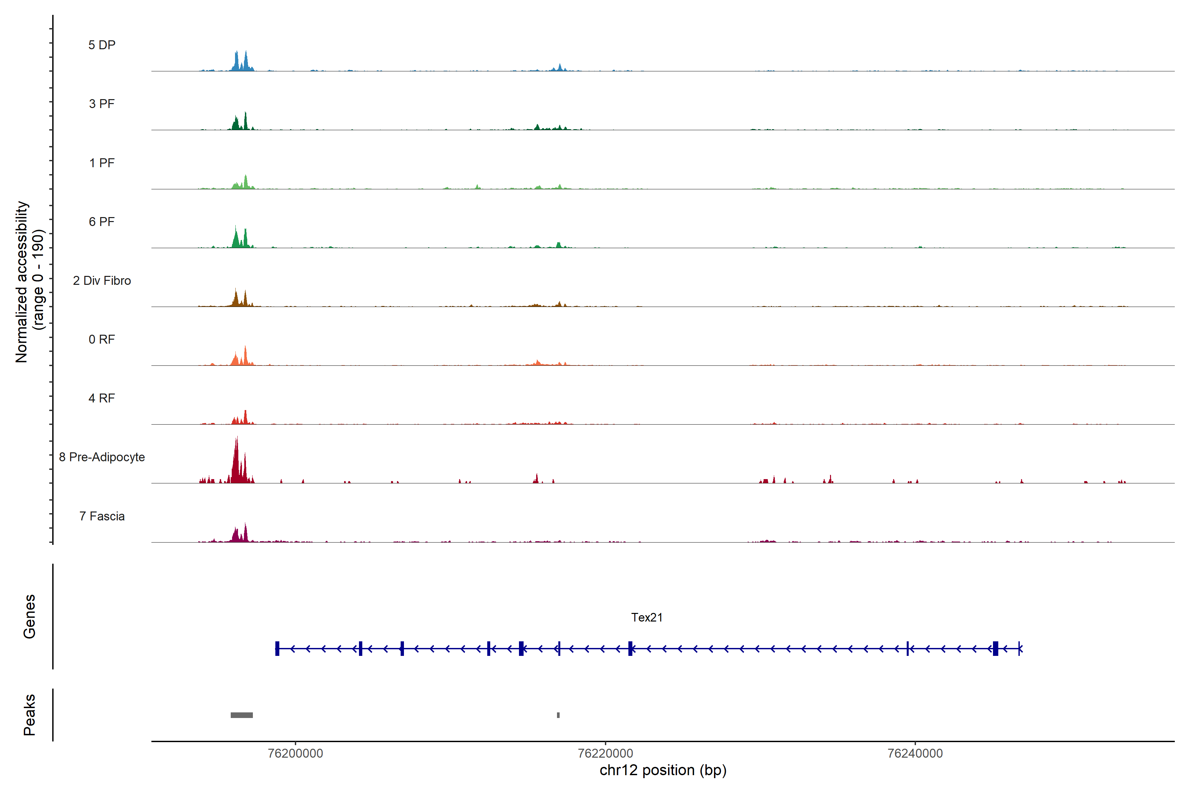
Task: Select the 7 Fascia track label
Action: click(x=102, y=516)
